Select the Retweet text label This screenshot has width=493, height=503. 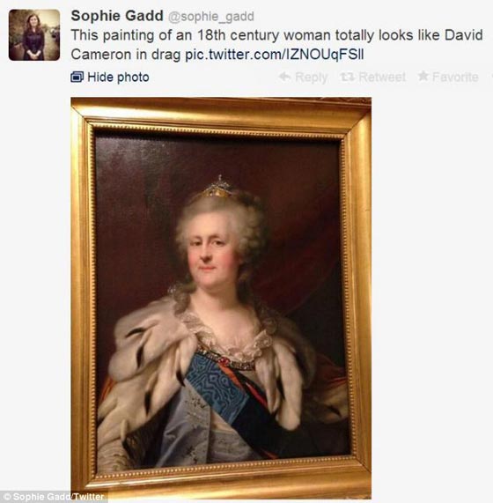click(x=382, y=77)
